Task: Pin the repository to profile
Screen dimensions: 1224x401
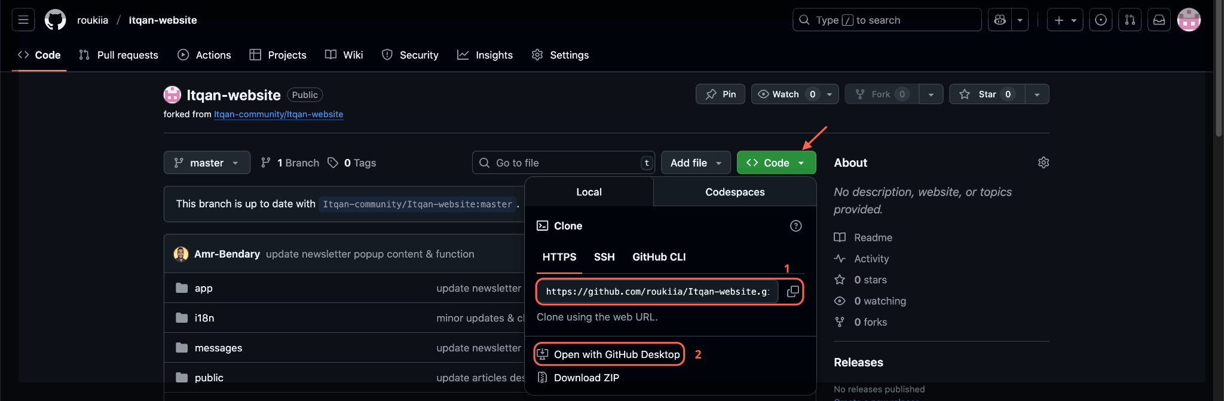Action: tap(720, 94)
